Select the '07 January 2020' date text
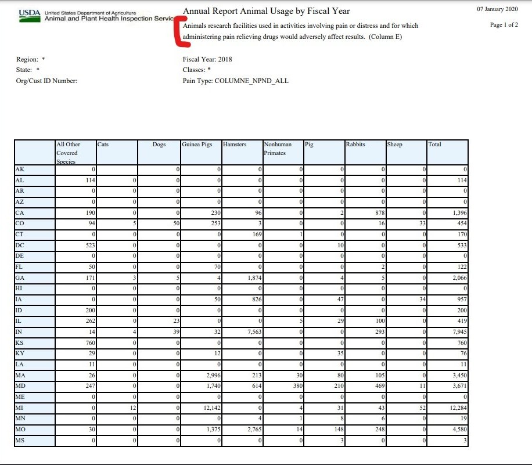This screenshot has height=465, width=532. coord(497,9)
